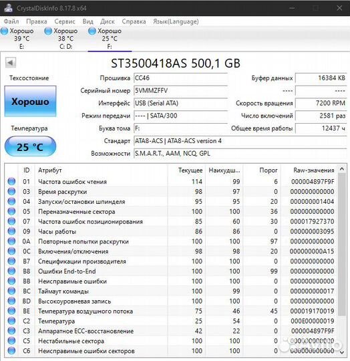Open the Файл menu
The height and width of the screenshot is (361, 350).
11,21
